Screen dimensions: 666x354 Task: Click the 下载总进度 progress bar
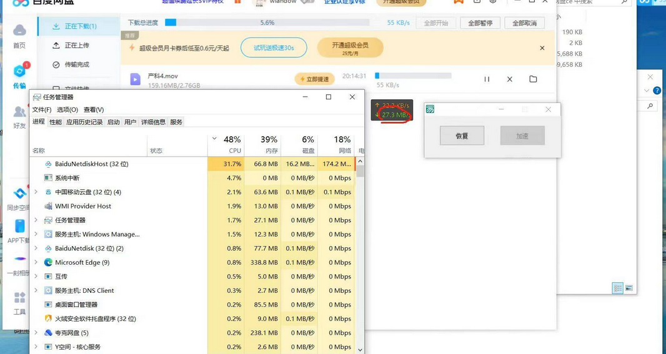click(x=267, y=23)
